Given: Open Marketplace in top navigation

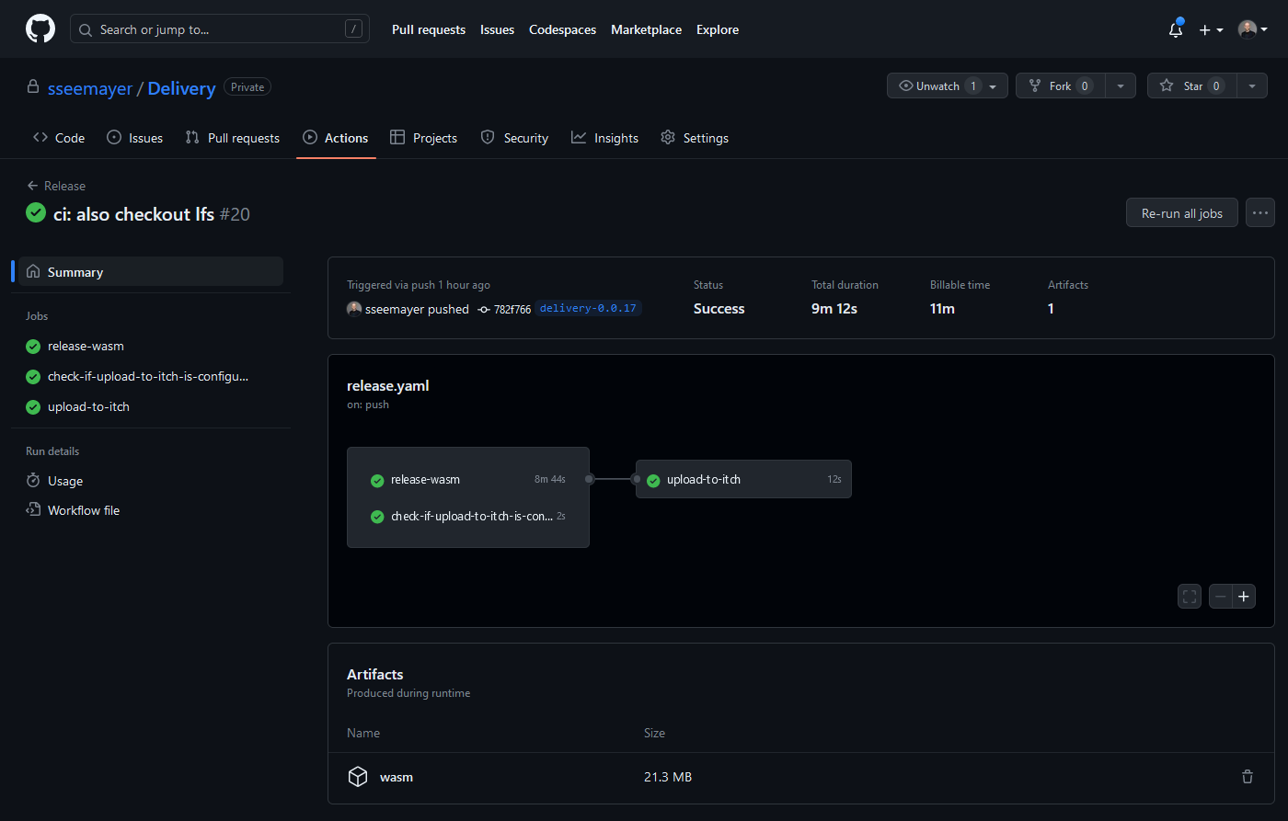Looking at the screenshot, I should [x=646, y=29].
